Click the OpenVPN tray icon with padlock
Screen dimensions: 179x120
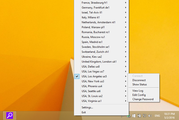[x=129, y=116]
